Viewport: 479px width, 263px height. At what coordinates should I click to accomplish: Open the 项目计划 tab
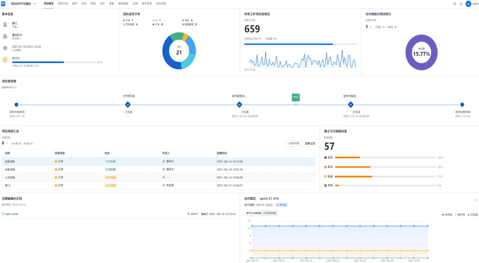[63, 4]
